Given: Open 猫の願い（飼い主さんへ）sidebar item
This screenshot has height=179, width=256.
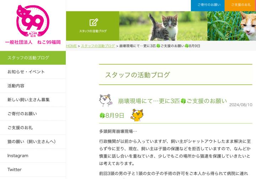Looking at the screenshot, I should [33, 141].
